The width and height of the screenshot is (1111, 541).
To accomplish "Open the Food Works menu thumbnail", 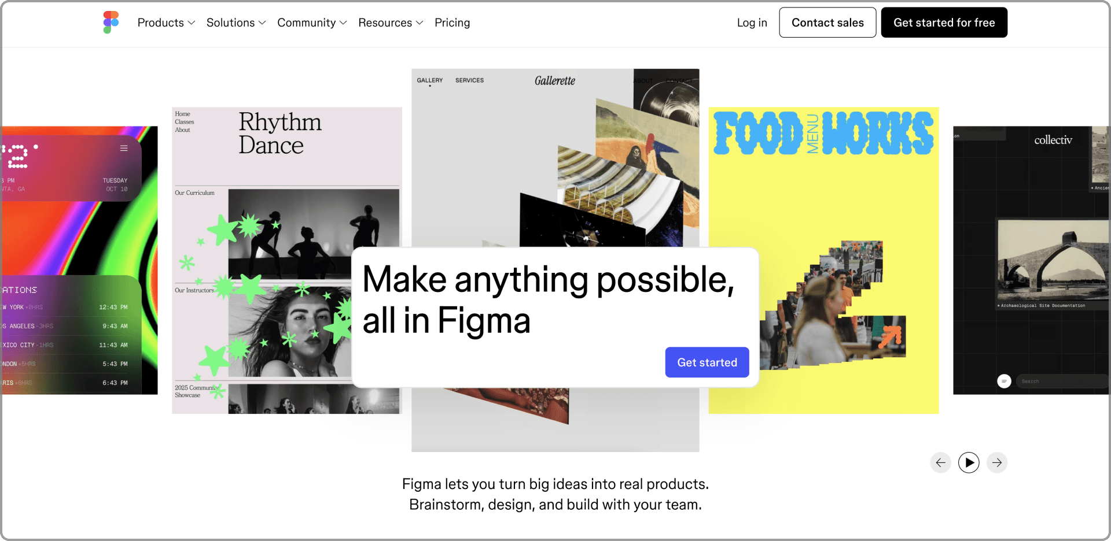I will coord(824,260).
